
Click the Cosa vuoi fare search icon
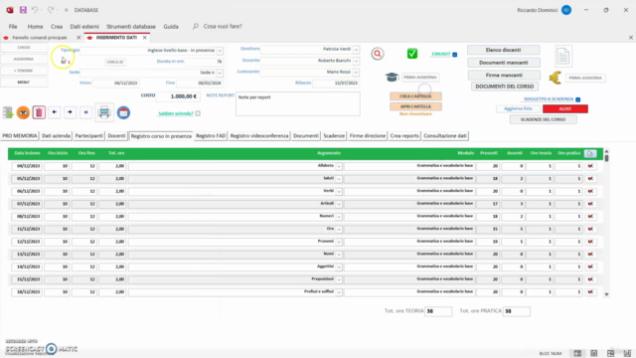click(x=196, y=26)
